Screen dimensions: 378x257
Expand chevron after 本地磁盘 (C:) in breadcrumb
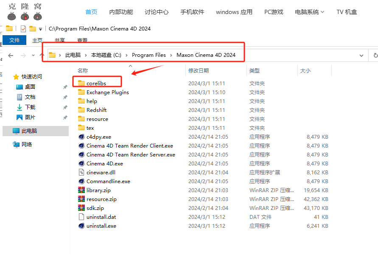click(126, 55)
